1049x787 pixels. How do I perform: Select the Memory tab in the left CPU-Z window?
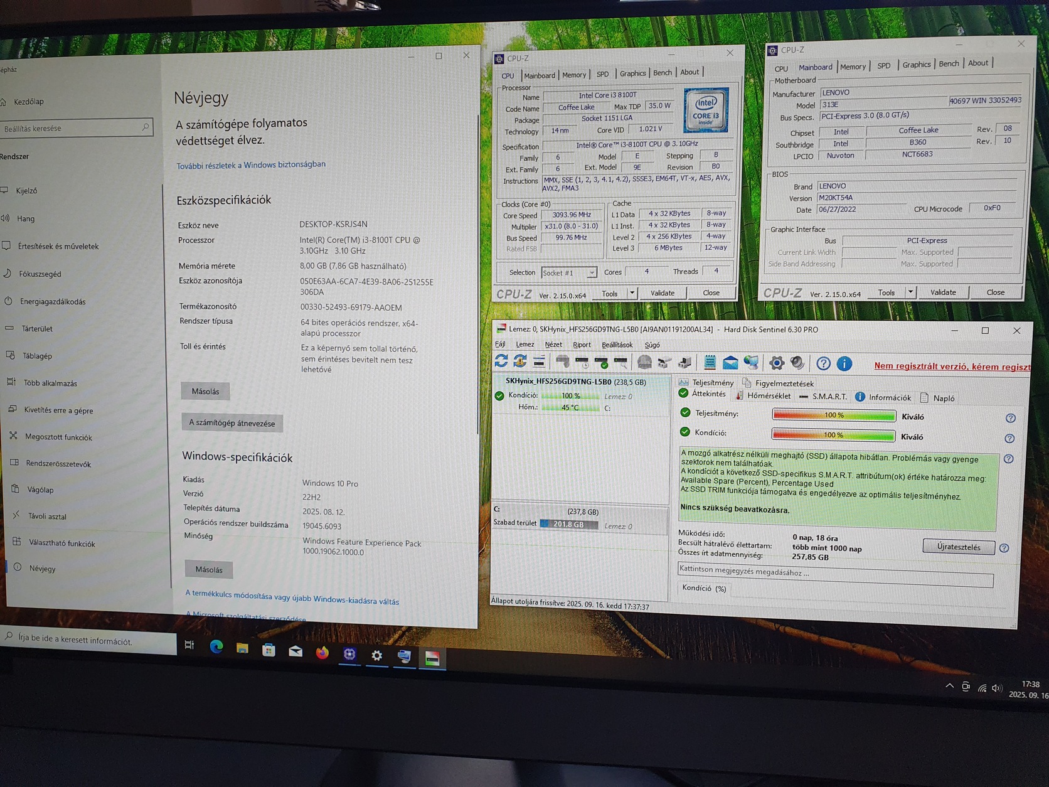point(574,75)
